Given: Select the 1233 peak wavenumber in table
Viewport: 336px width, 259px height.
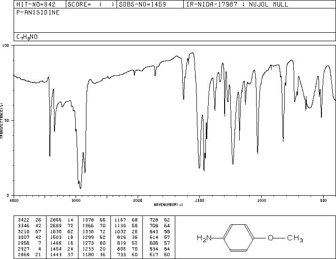Looking at the screenshot, I should tap(88, 249).
